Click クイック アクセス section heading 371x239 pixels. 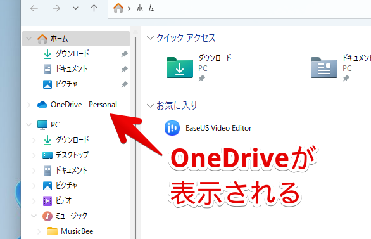point(186,38)
